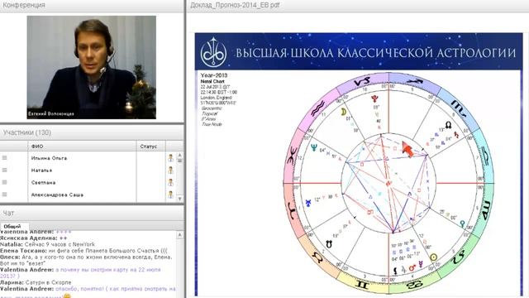This screenshot has width=529, height=298.
Task: Click user icon in Светлана row
Action: click(171, 182)
